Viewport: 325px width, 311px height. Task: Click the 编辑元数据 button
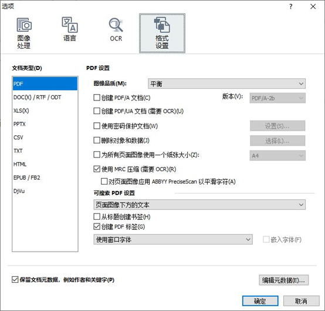tap(283, 280)
